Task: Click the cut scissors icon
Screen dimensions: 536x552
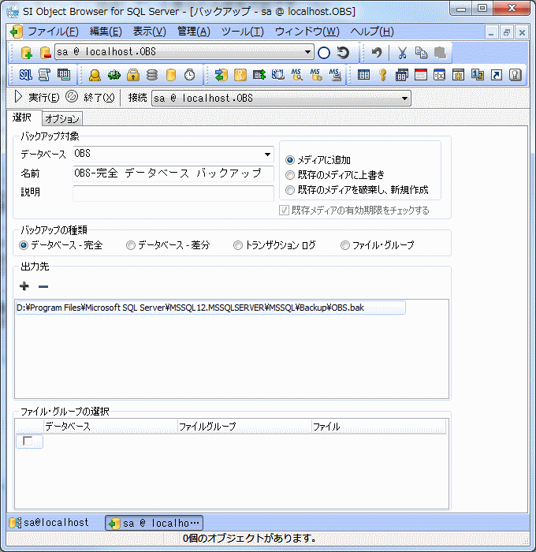Action: pos(402,53)
